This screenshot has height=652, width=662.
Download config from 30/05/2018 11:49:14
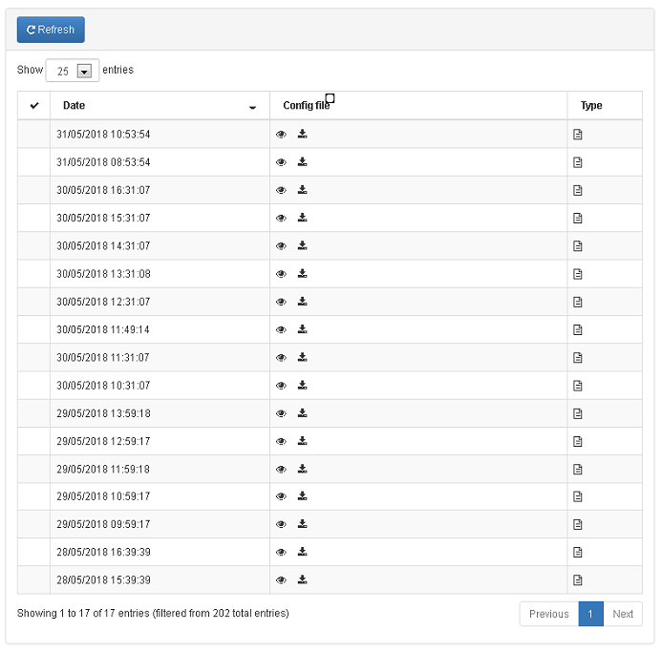click(302, 329)
